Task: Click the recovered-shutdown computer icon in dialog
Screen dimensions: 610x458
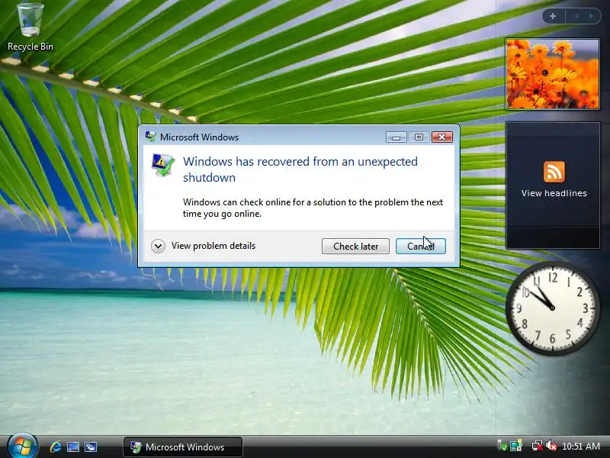Action: (x=162, y=165)
